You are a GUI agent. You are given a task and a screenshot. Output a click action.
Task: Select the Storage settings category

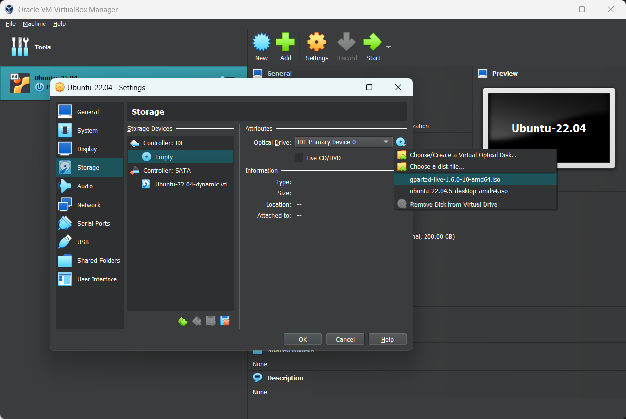(89, 167)
